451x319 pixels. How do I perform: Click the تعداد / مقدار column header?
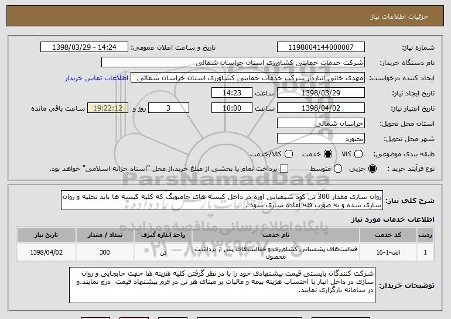[x=105, y=235]
